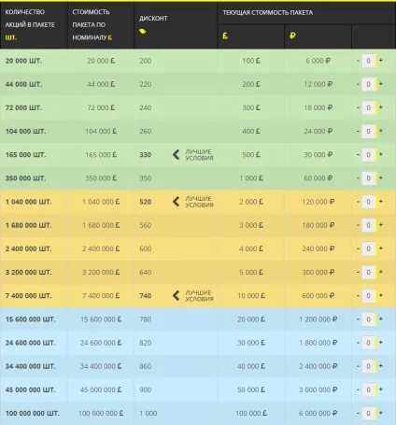Image resolution: width=396 pixels, height=425 pixels.
Task: Click the 'Текущая стоимость пакета' header
Action: [268, 12]
